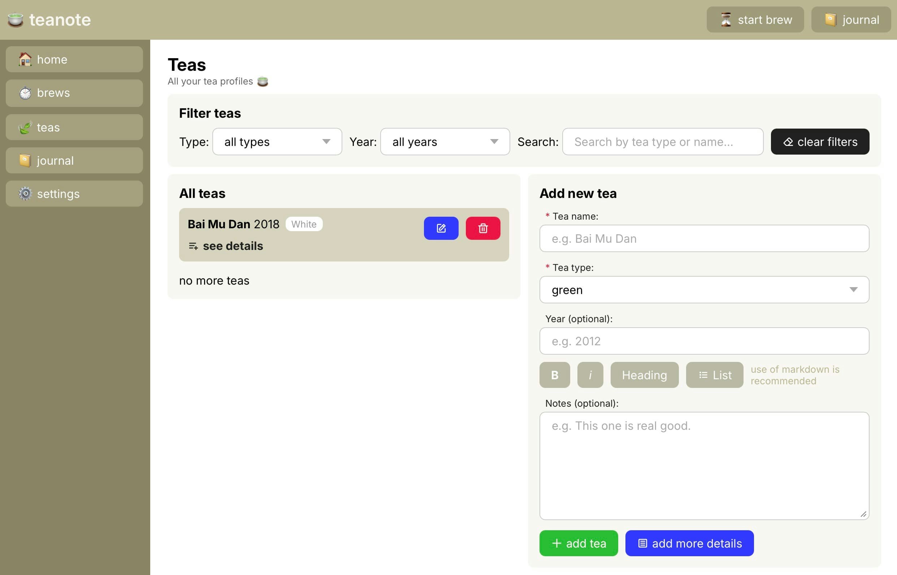Image resolution: width=897 pixels, height=575 pixels.
Task: Click the blue edit pencil icon
Action: coord(441,228)
